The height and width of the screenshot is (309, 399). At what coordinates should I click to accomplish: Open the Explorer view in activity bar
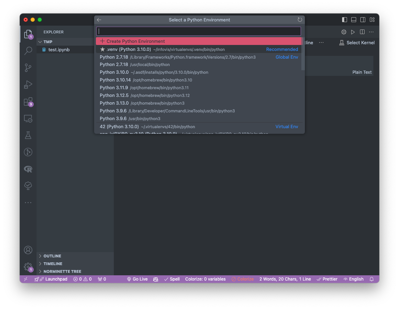click(x=28, y=34)
